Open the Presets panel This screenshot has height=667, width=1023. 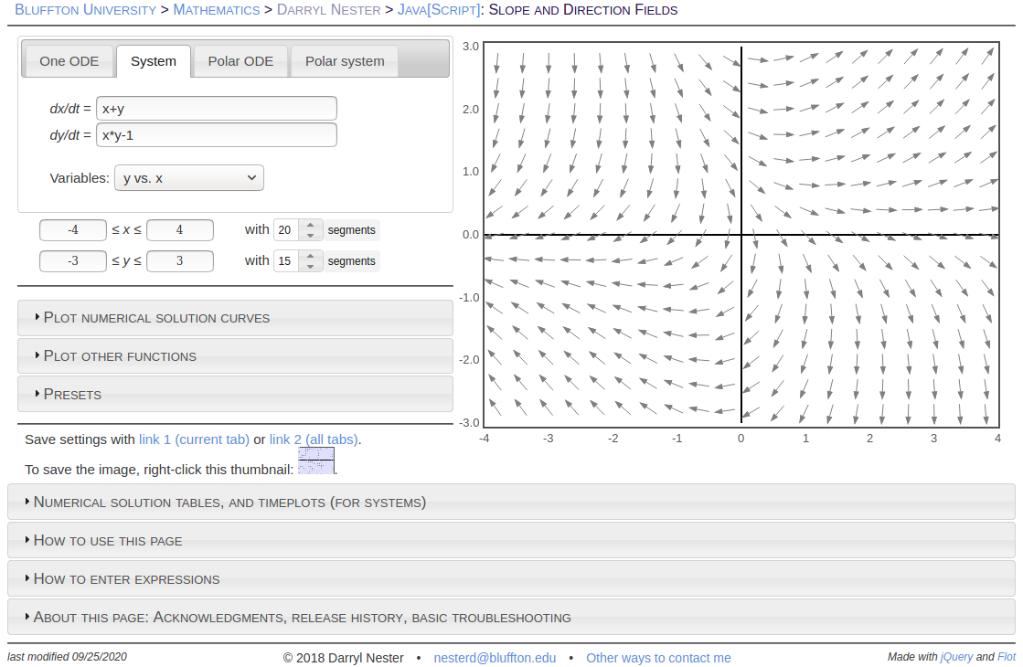[73, 394]
